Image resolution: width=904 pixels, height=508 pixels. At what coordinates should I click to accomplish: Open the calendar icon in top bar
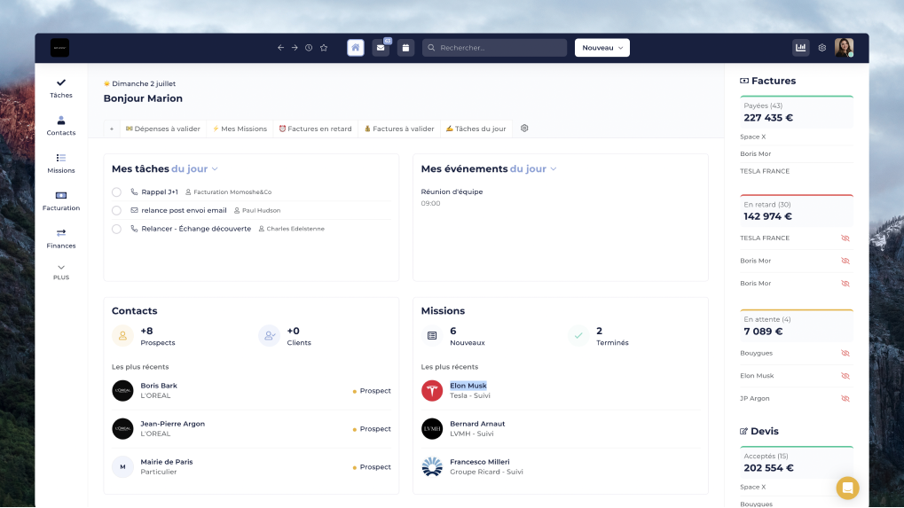pyautogui.click(x=406, y=48)
